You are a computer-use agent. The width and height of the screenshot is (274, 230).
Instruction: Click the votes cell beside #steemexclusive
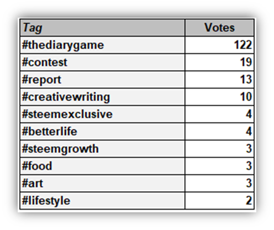click(x=220, y=114)
